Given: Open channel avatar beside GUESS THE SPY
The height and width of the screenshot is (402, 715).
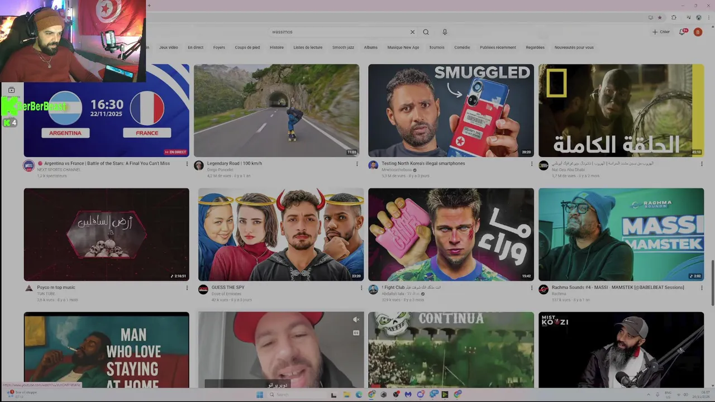Looking at the screenshot, I should (x=203, y=289).
